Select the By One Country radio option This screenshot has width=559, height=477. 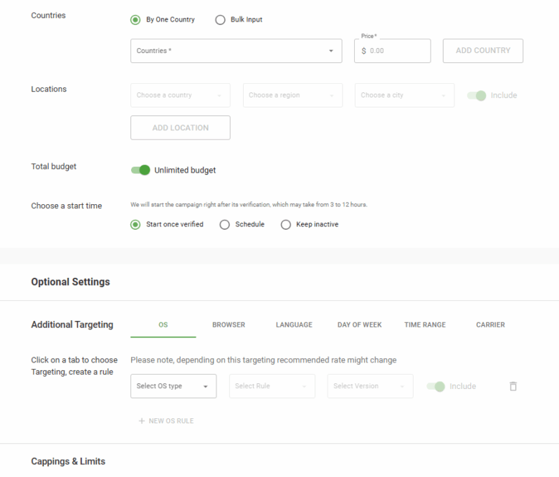click(135, 19)
